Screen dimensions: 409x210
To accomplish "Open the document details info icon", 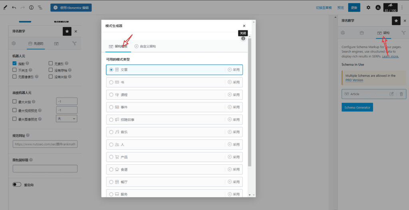I will (x=31, y=8).
